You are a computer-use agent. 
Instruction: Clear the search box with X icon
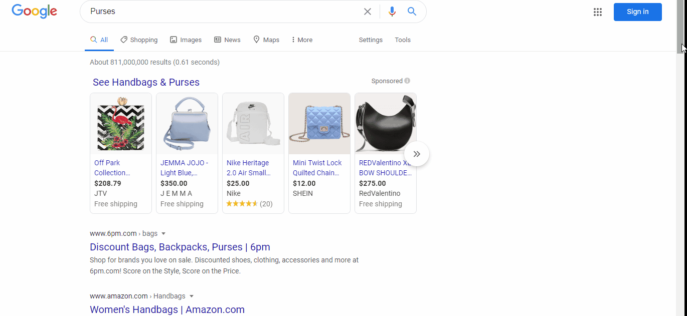368,12
